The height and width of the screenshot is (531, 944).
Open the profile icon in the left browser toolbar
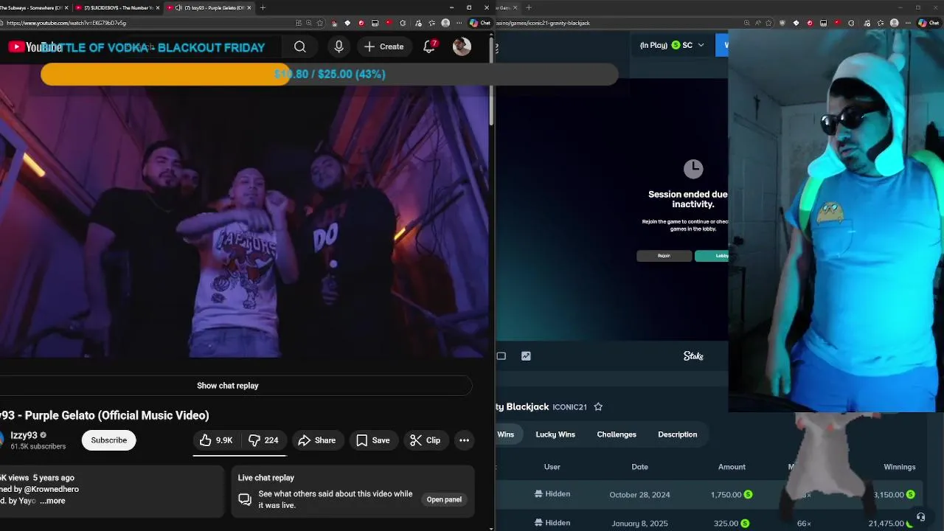(445, 23)
